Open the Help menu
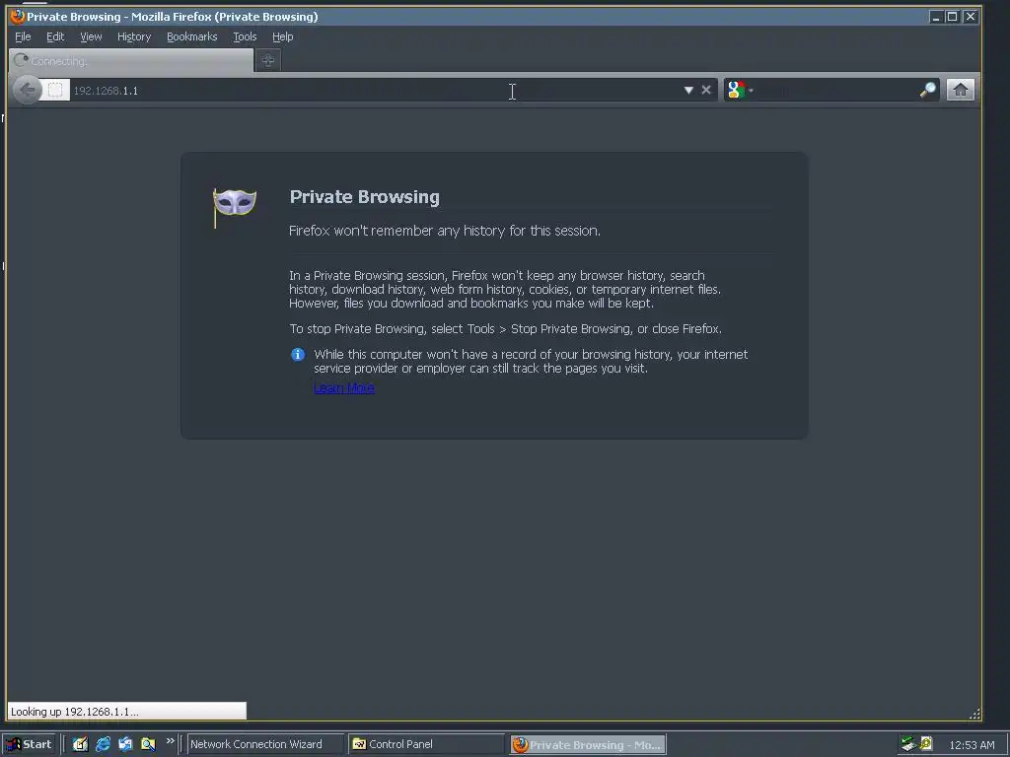This screenshot has height=757, width=1010. coord(282,36)
